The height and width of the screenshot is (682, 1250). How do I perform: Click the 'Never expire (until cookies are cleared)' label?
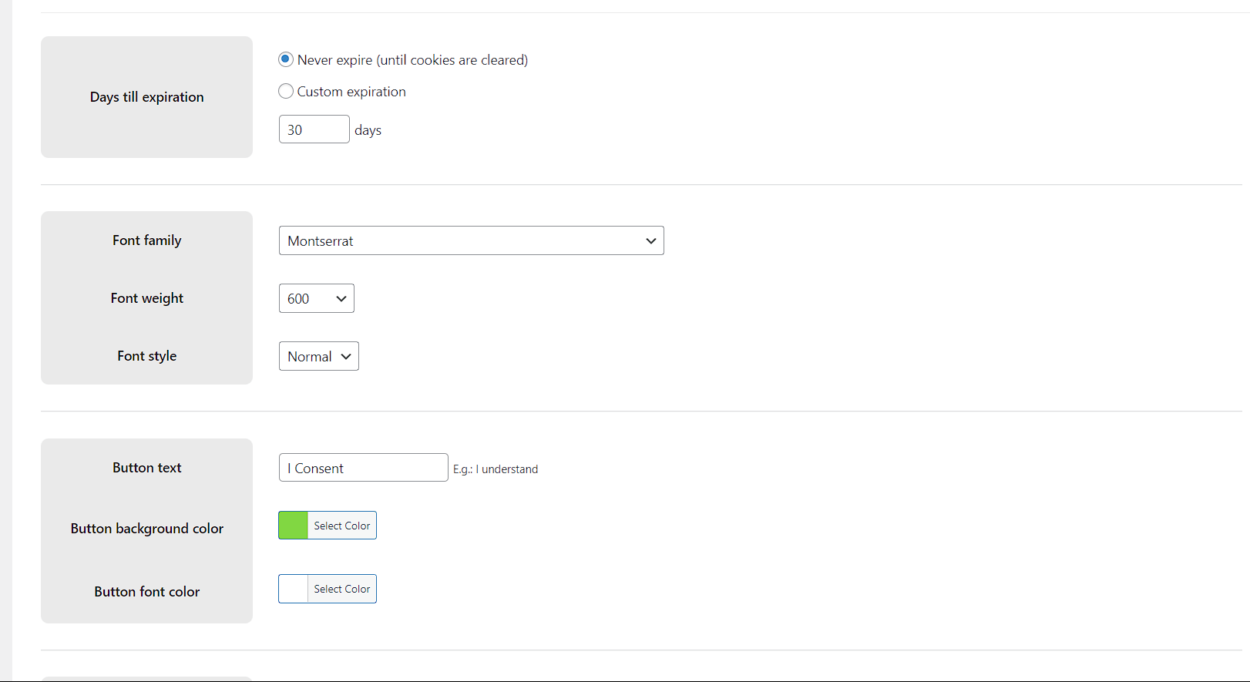(x=412, y=60)
